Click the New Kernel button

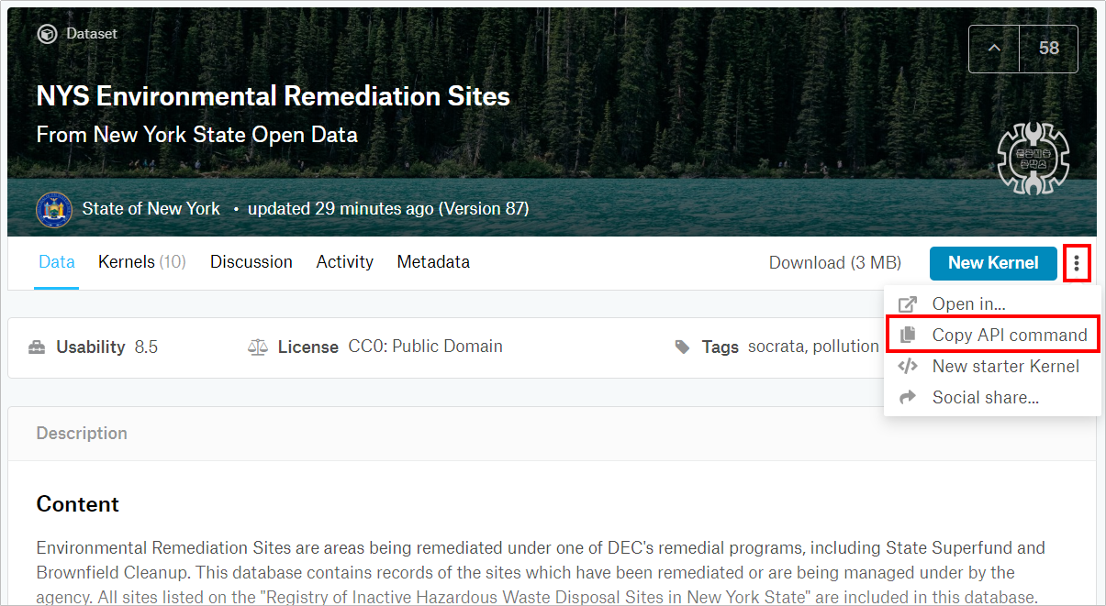click(x=993, y=263)
